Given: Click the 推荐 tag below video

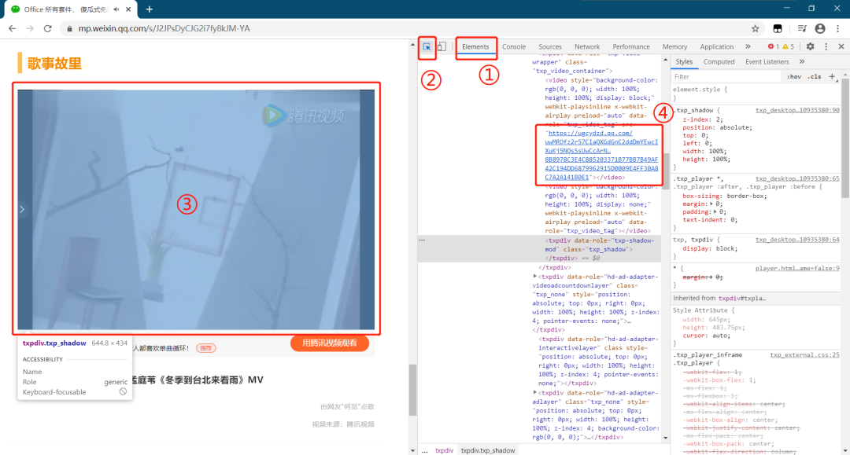Looking at the screenshot, I should pos(206,348).
